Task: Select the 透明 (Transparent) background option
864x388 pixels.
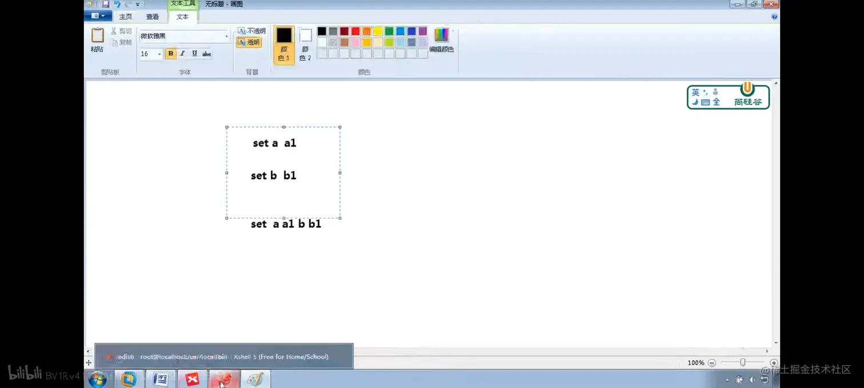Action: click(249, 42)
